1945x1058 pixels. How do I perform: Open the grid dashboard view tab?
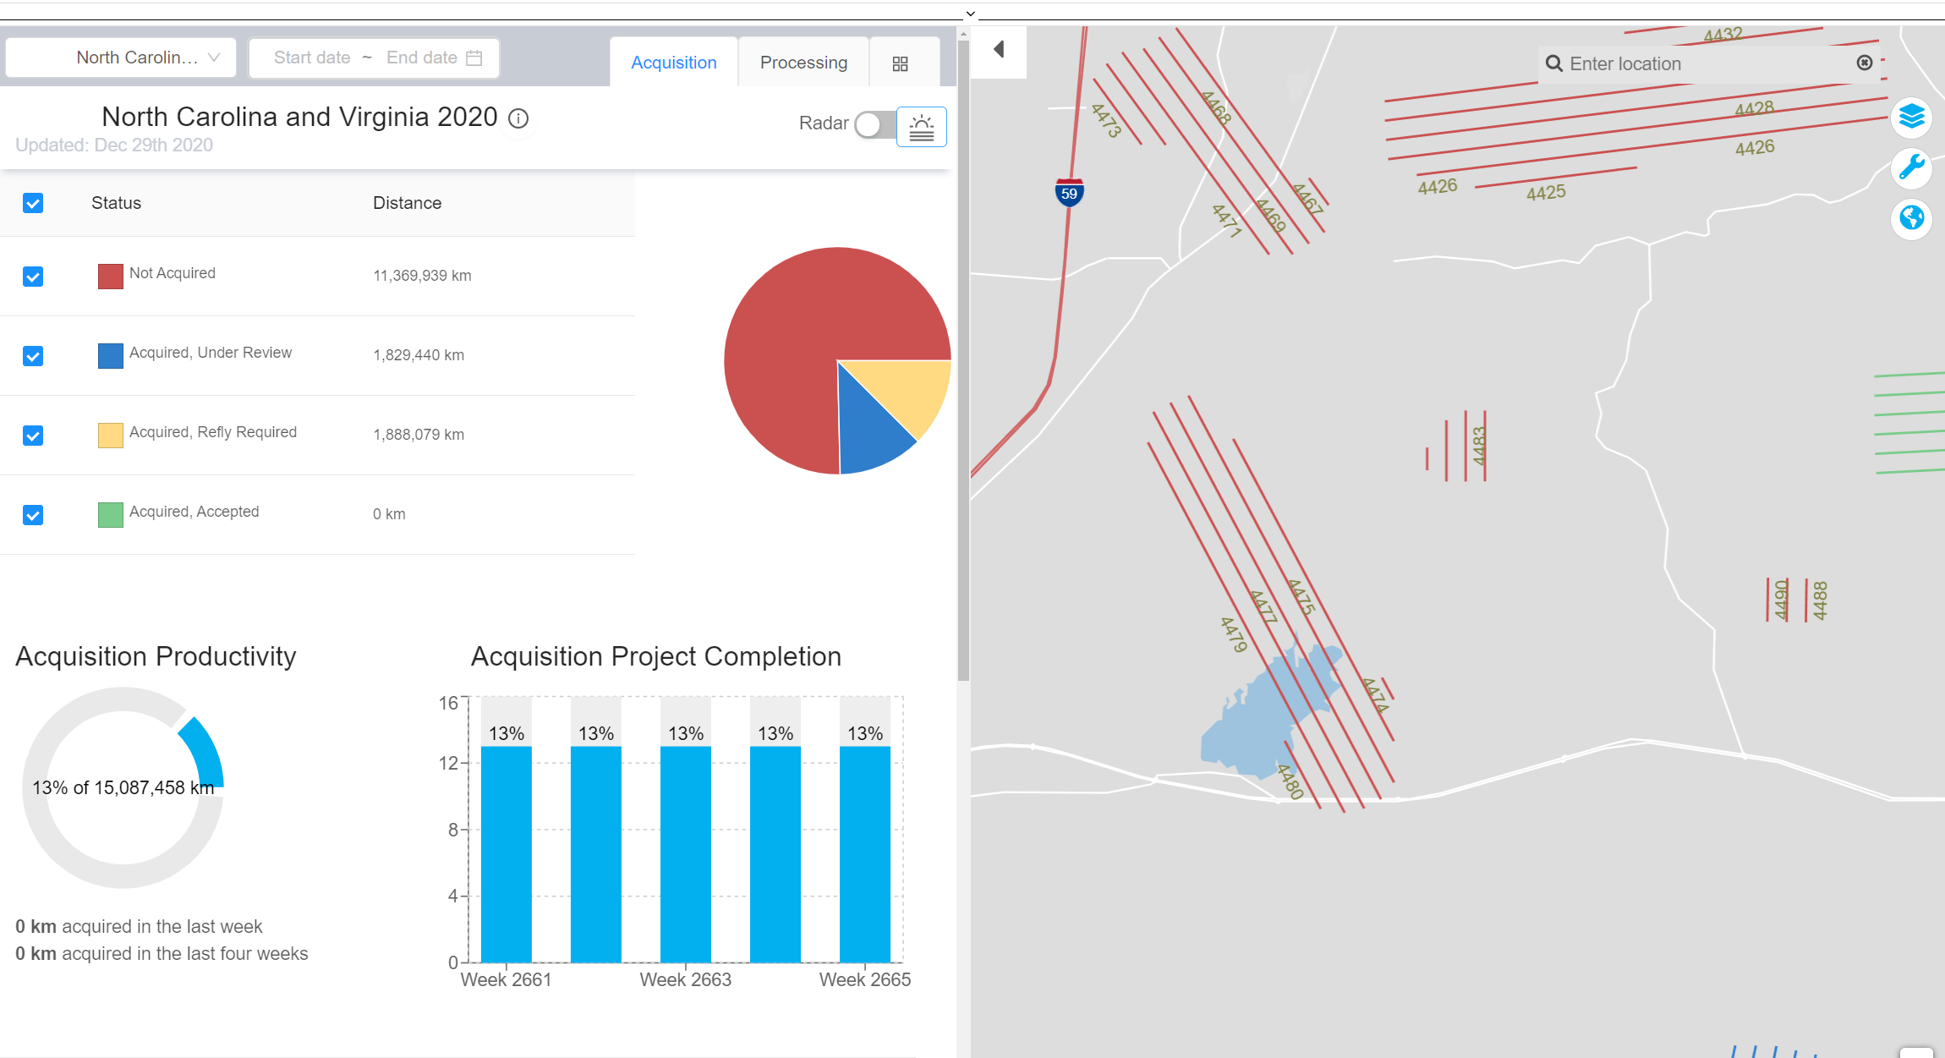tap(900, 63)
